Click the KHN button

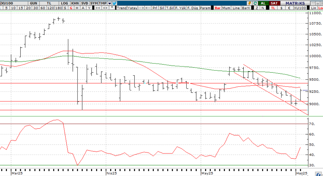[75, 3]
